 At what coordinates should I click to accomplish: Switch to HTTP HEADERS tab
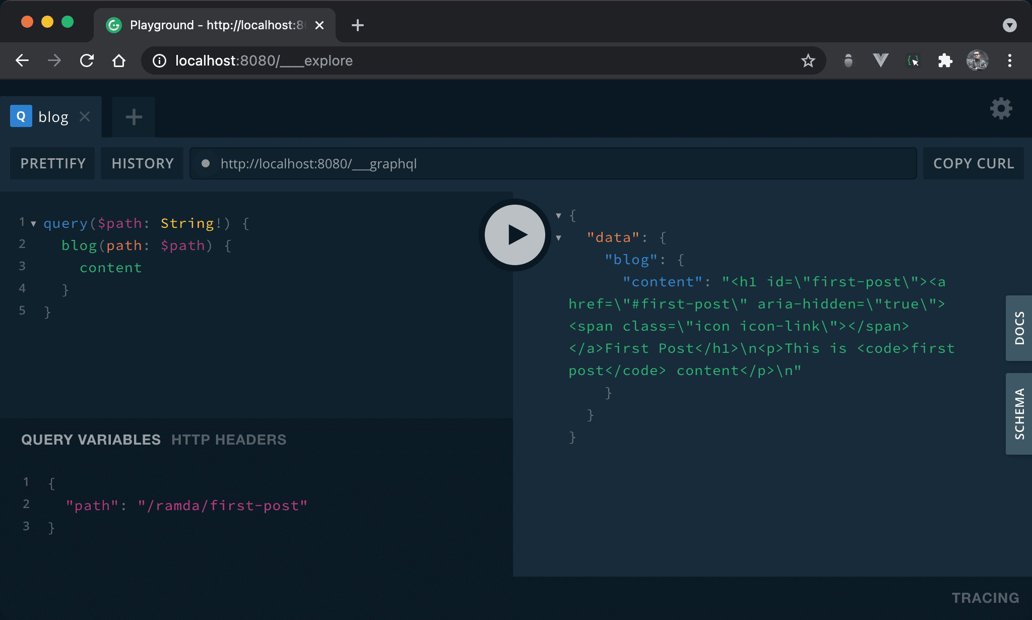click(229, 440)
